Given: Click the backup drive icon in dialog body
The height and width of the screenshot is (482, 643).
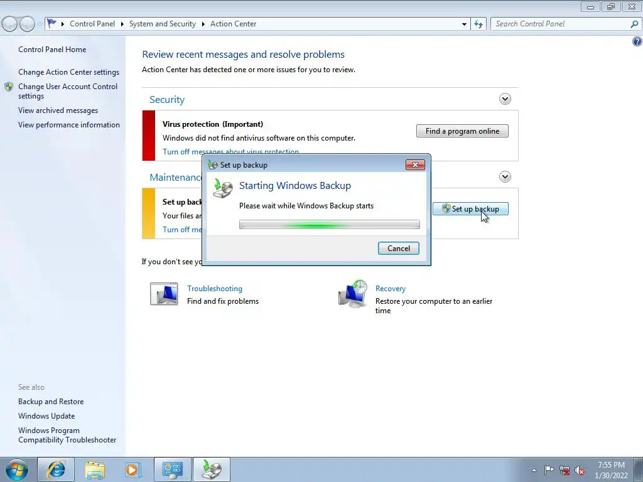Looking at the screenshot, I should click(x=223, y=188).
